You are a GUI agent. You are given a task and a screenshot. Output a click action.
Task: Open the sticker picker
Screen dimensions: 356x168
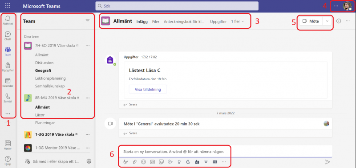pyautogui.click(x=161, y=162)
